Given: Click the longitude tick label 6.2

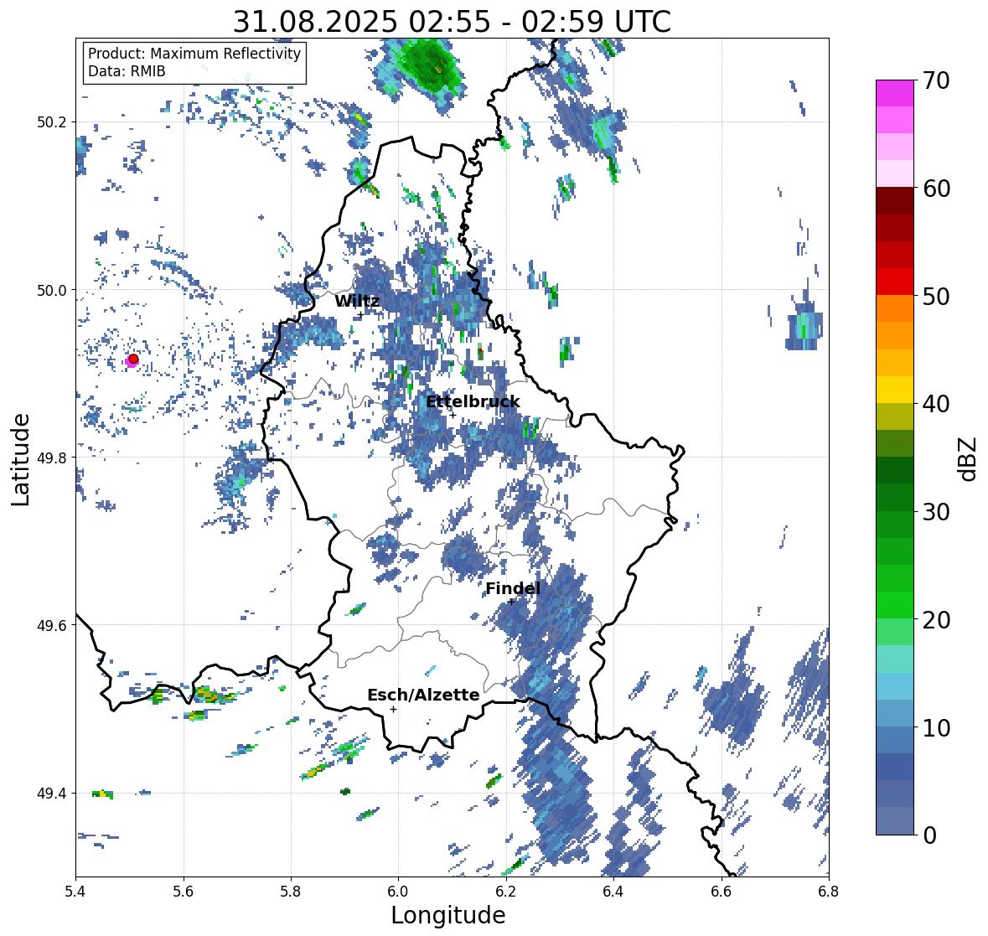Looking at the screenshot, I should (506, 892).
